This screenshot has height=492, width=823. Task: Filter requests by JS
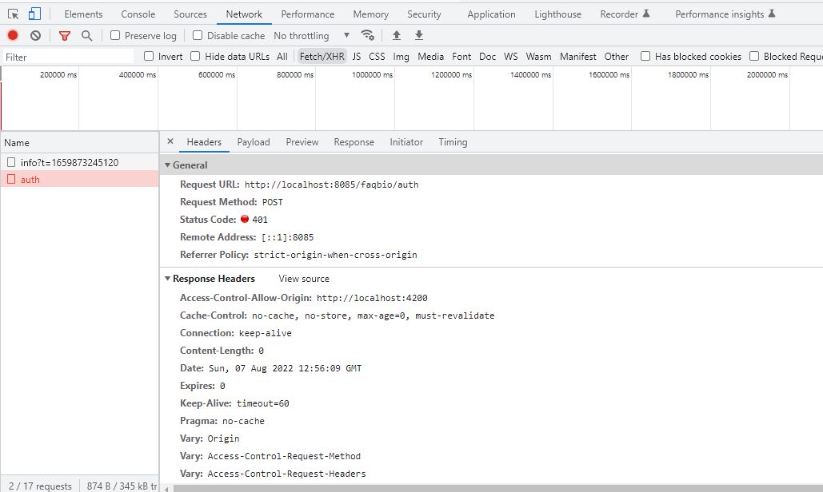357,56
